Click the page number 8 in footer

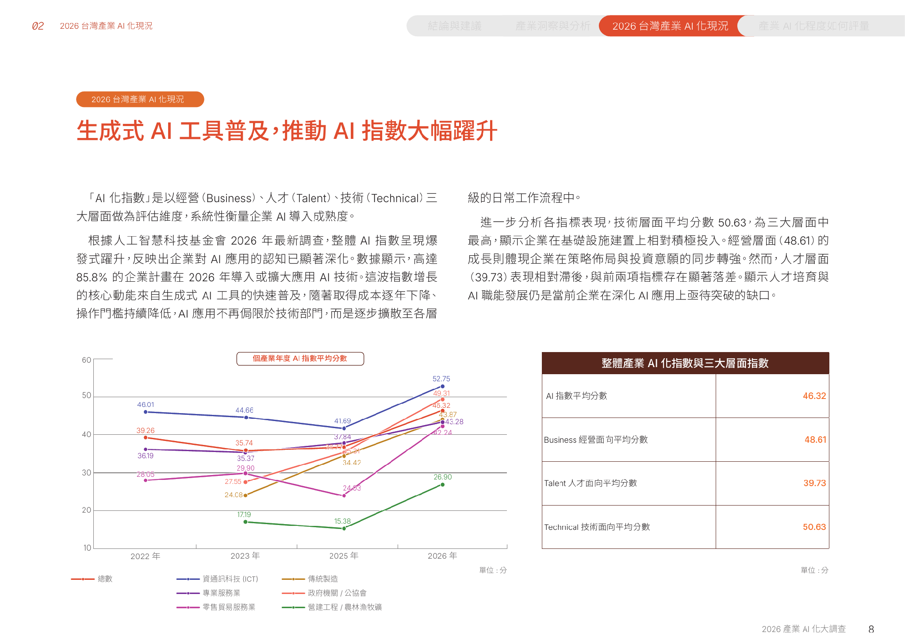pyautogui.click(x=871, y=629)
